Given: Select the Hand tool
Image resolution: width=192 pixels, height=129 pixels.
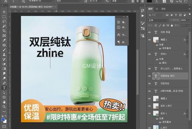Looking at the screenshot, I should tap(4, 102).
